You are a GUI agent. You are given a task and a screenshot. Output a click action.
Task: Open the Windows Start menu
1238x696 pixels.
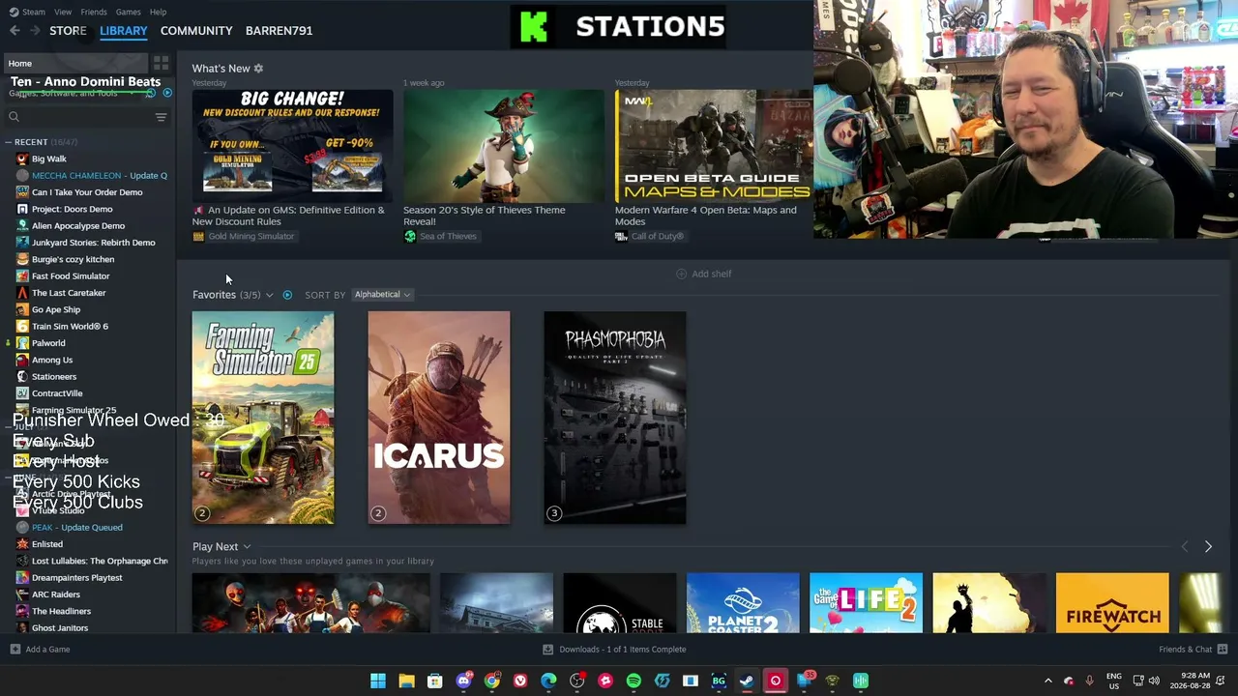click(x=378, y=681)
